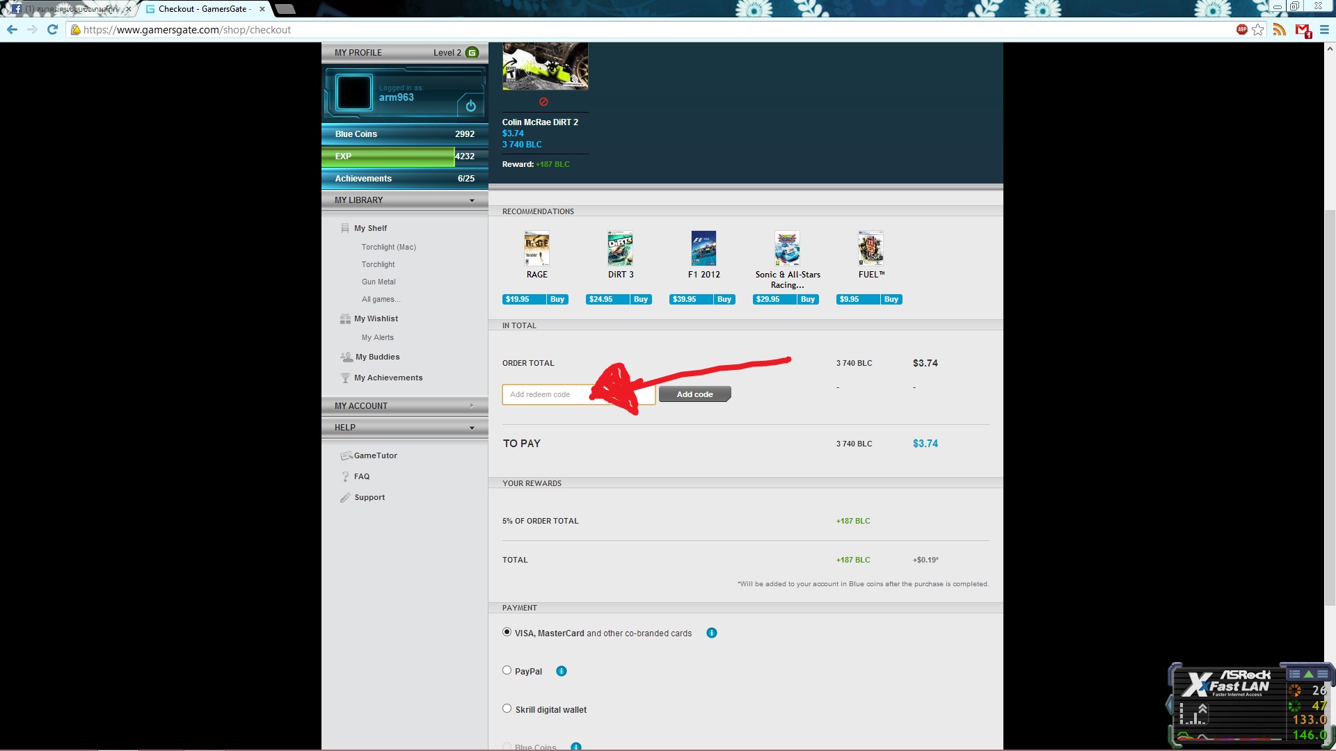Image resolution: width=1336 pixels, height=751 pixels.
Task: Click the green G level badge icon
Action: coord(472,52)
